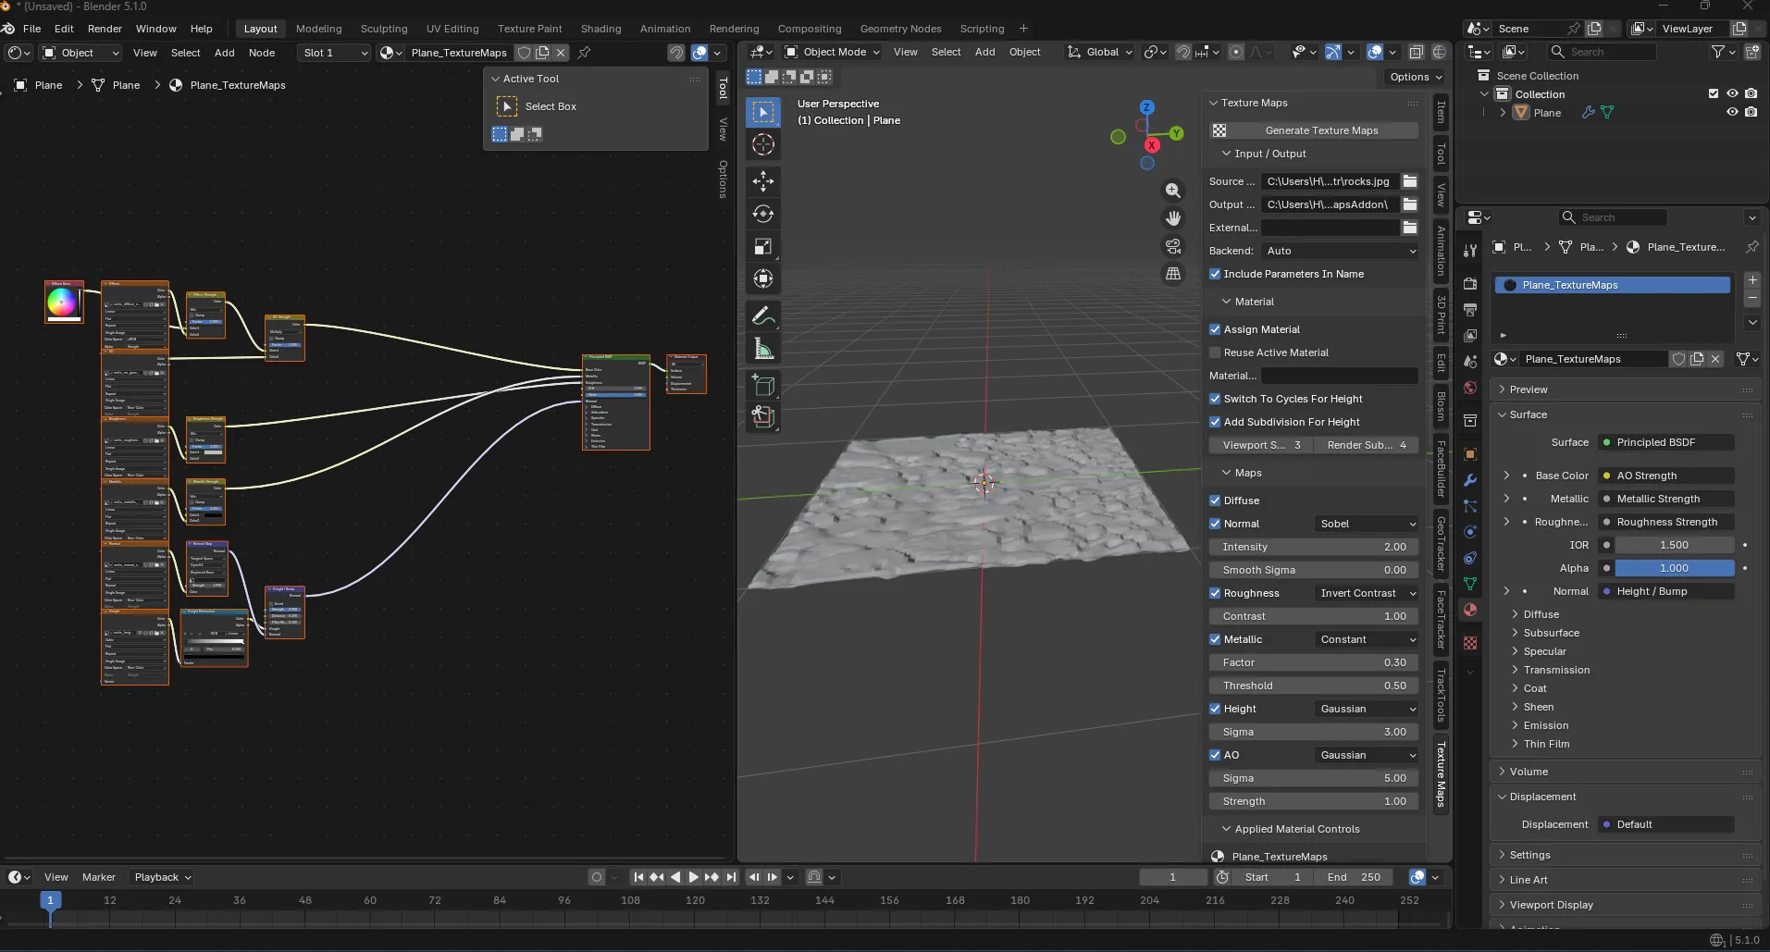The width and height of the screenshot is (1770, 952).
Task: Open the File menu
Action: pyautogui.click(x=31, y=29)
